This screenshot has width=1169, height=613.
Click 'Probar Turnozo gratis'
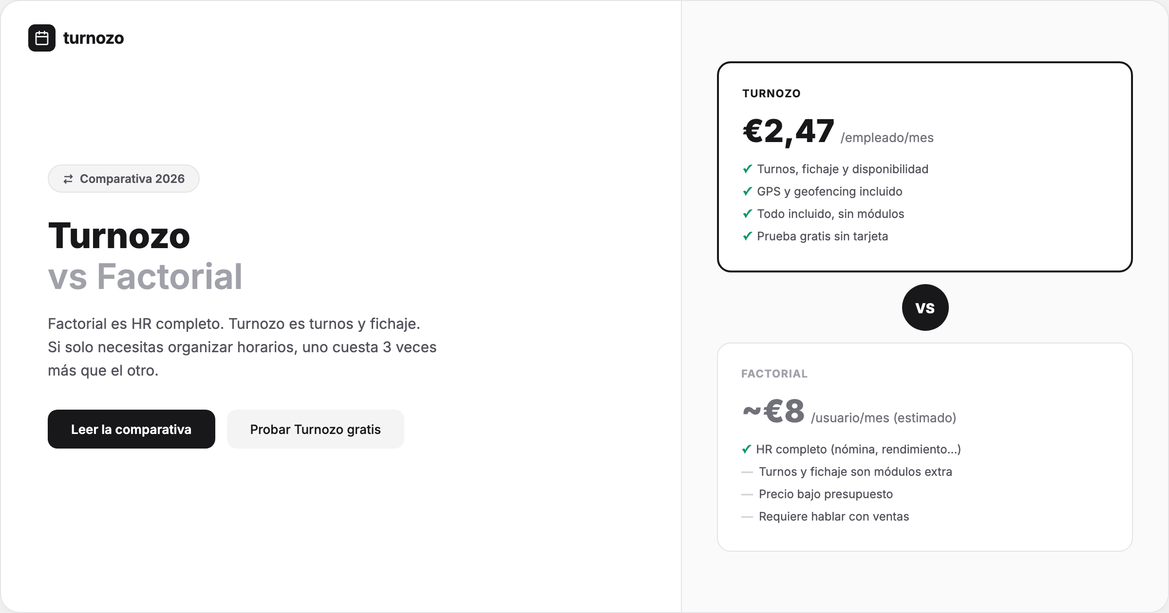point(315,429)
